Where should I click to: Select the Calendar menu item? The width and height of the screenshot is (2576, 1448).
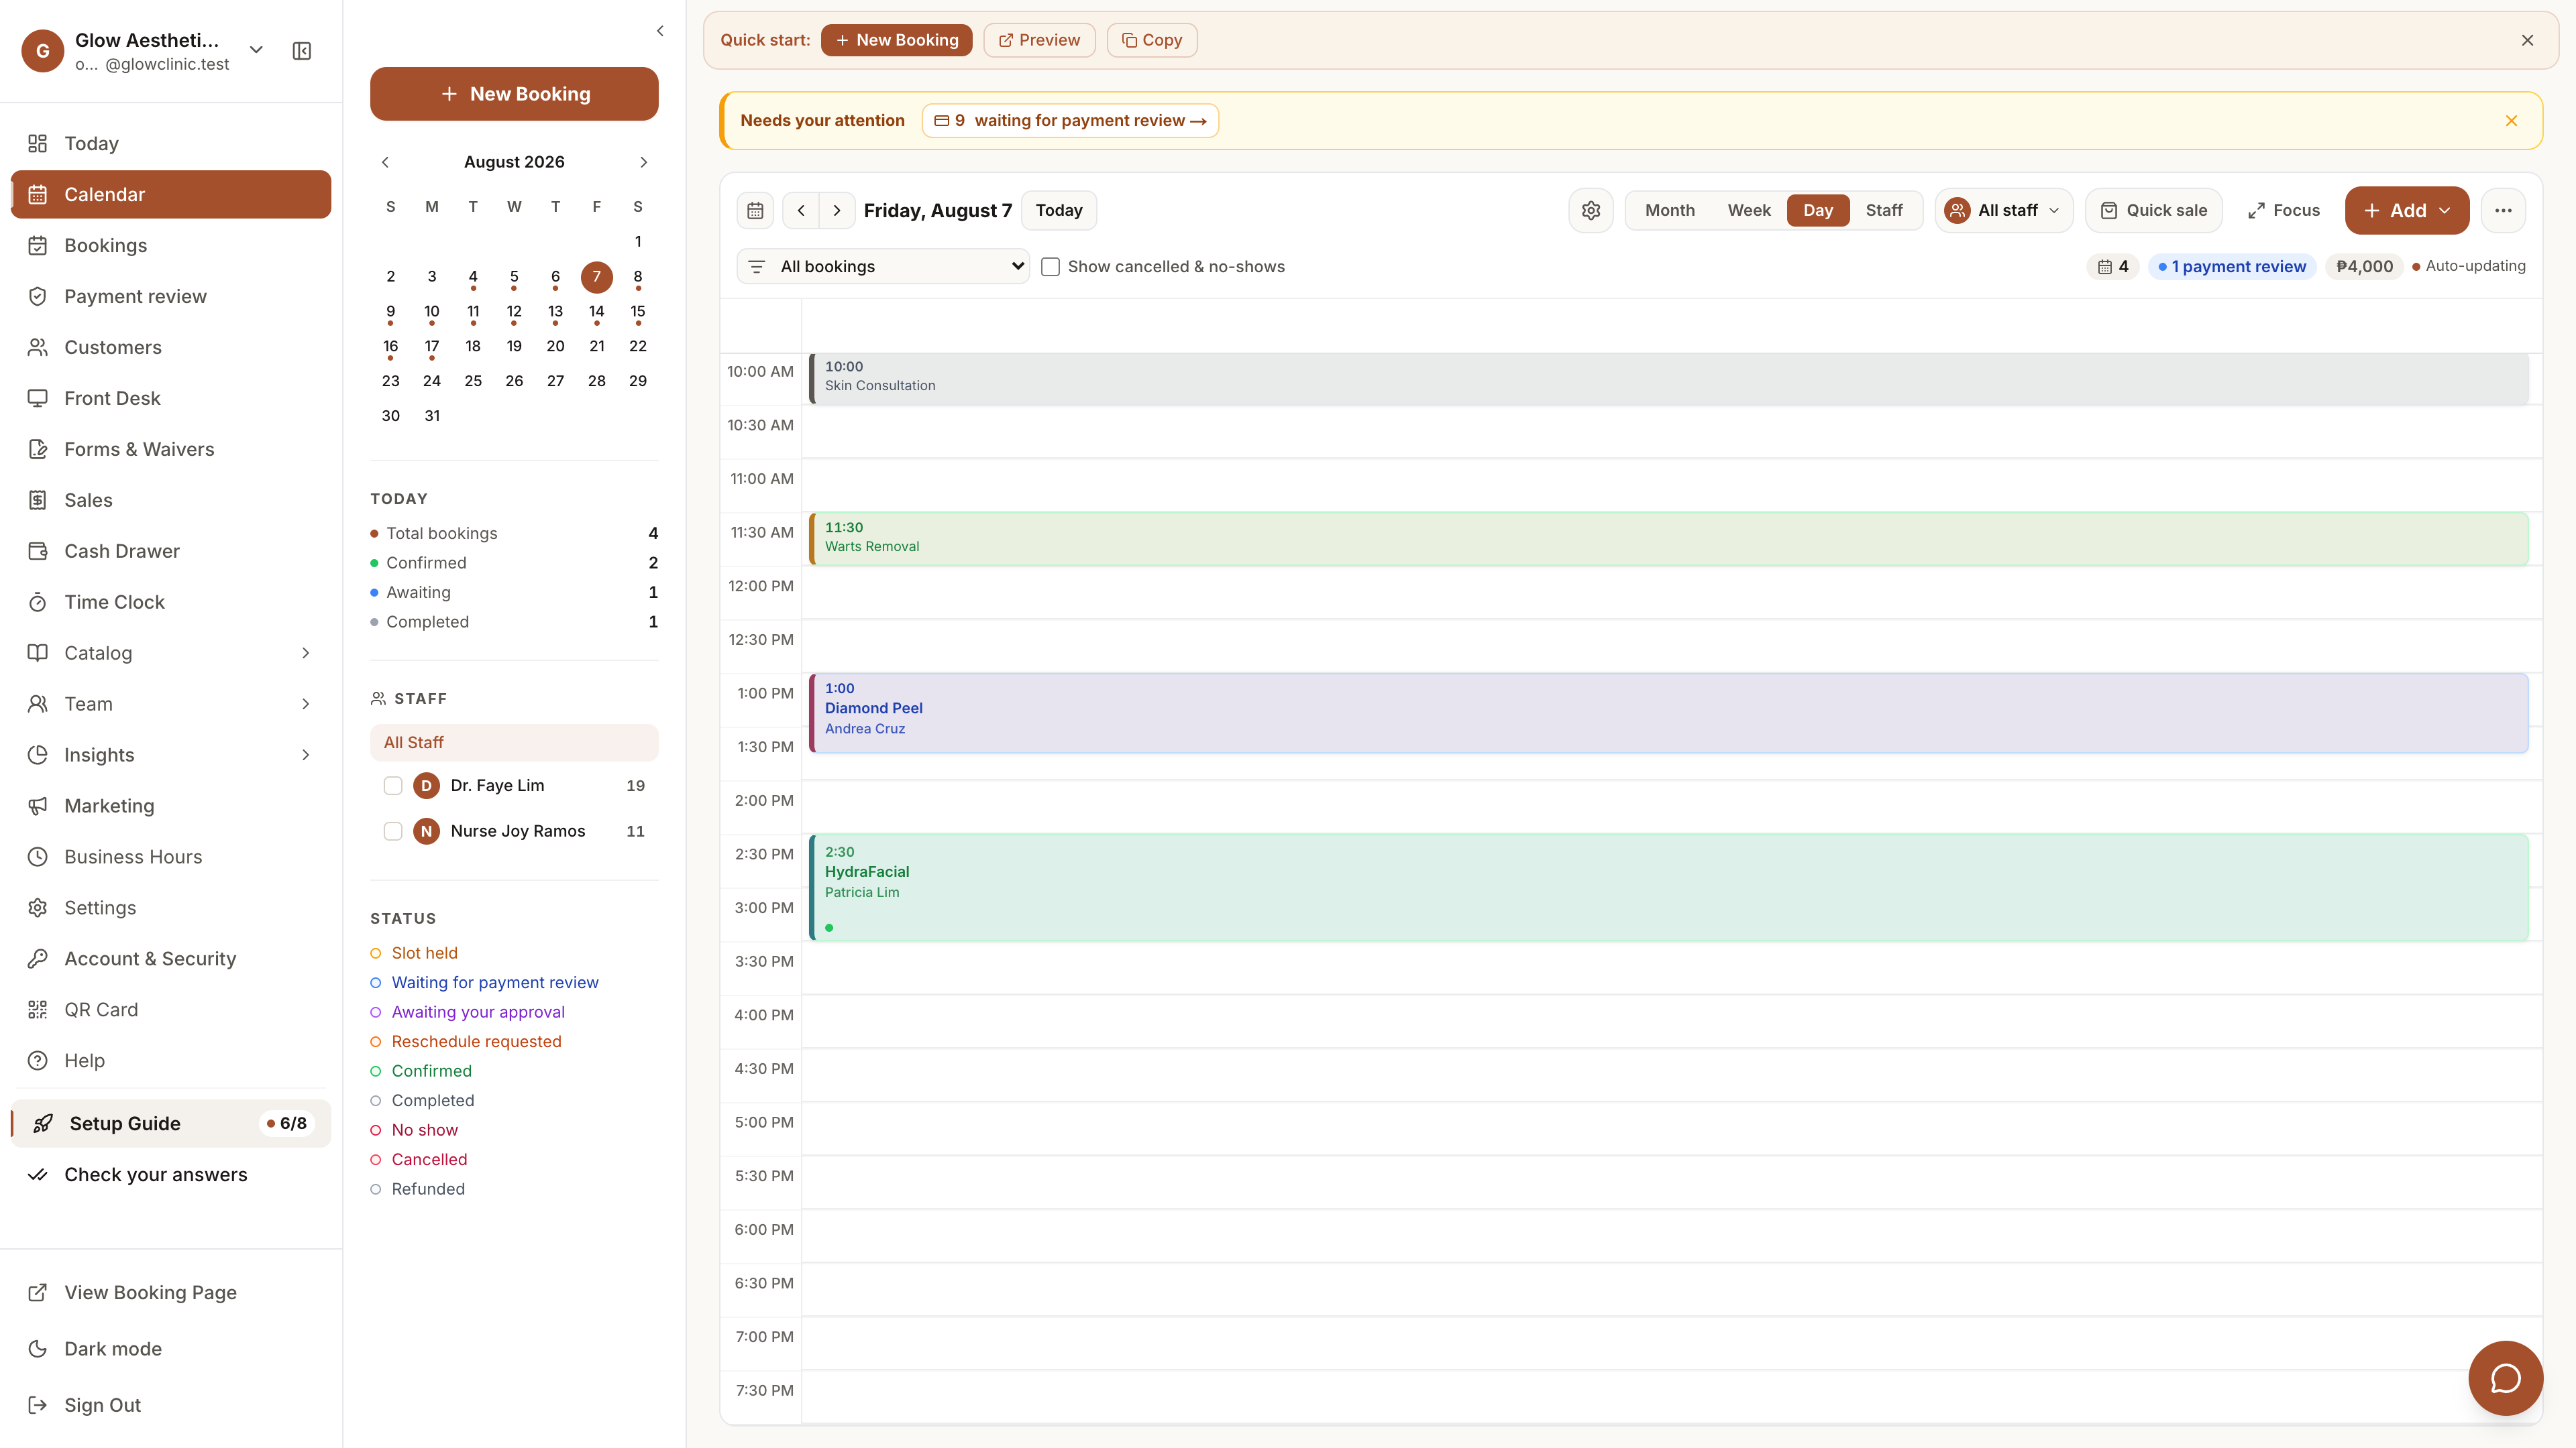[x=171, y=194]
